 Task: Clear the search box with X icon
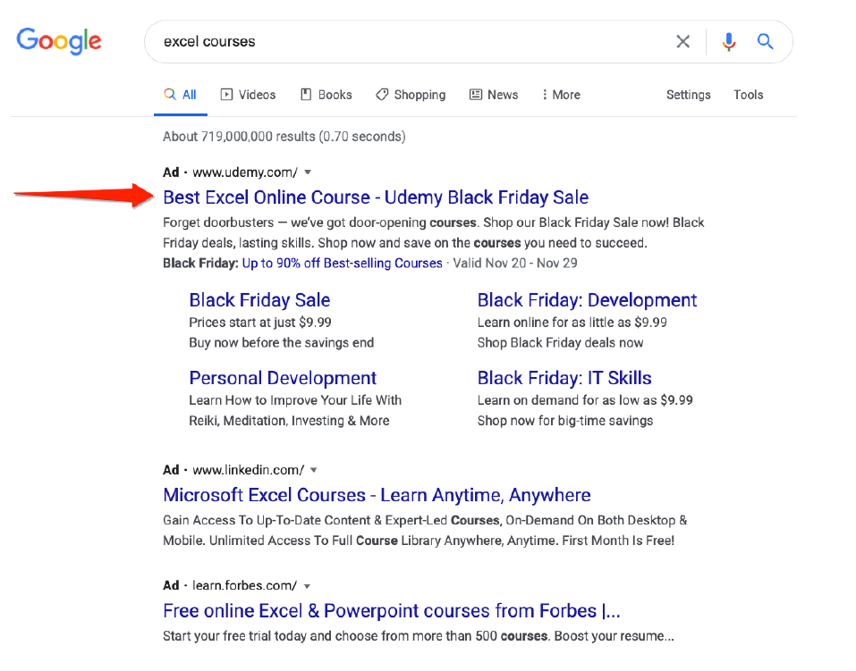coord(682,41)
